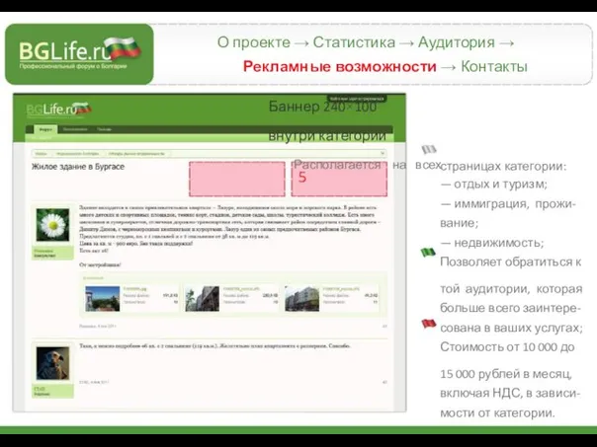Go to the 'Статистика' section
The image size is (597, 447).
click(x=354, y=42)
